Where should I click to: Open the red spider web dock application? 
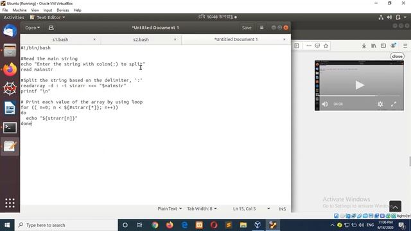pos(10,89)
